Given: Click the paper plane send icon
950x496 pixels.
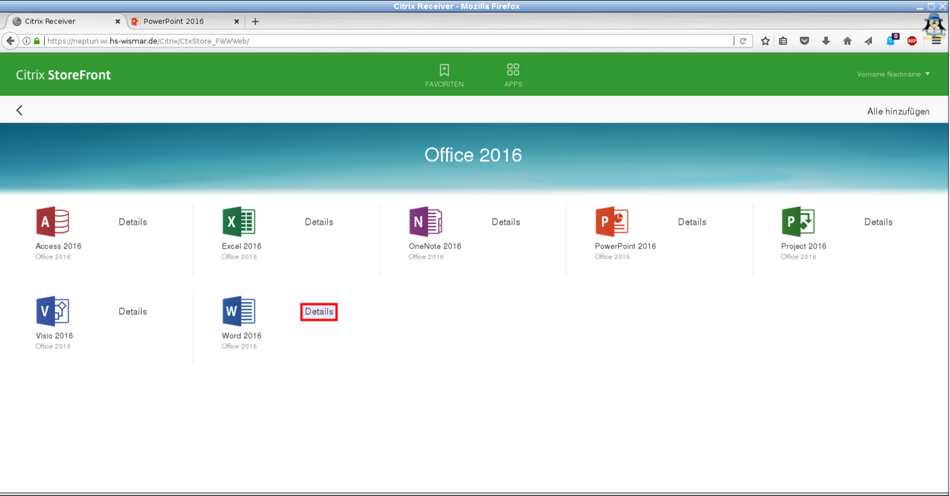Looking at the screenshot, I should 869,41.
